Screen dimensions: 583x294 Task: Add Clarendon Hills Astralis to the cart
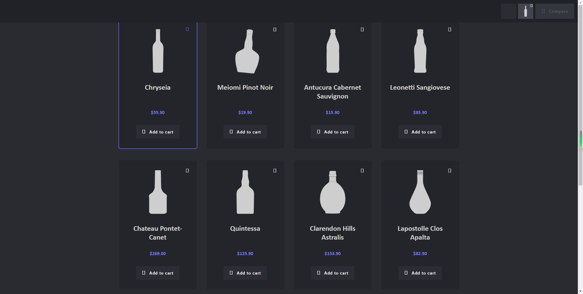pyautogui.click(x=332, y=273)
